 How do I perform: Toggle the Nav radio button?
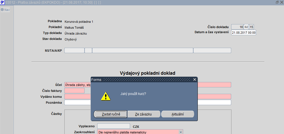tap(2, 10)
